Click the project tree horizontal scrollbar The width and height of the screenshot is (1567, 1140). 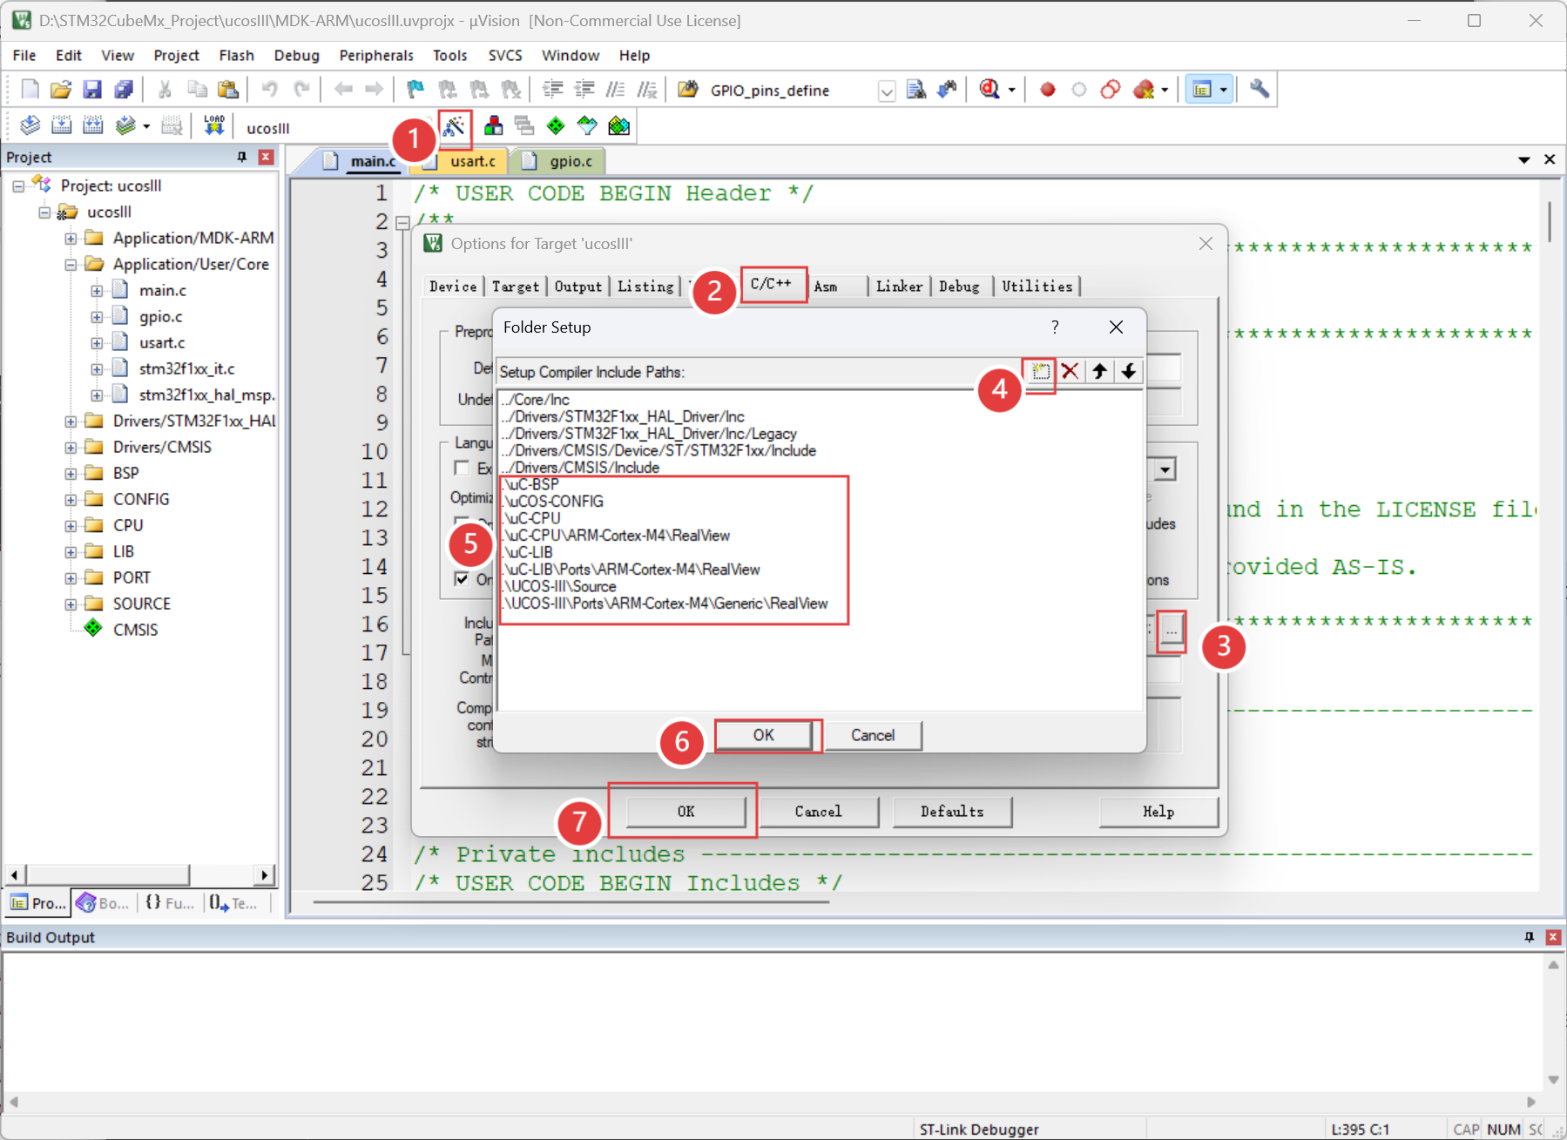[x=140, y=874]
